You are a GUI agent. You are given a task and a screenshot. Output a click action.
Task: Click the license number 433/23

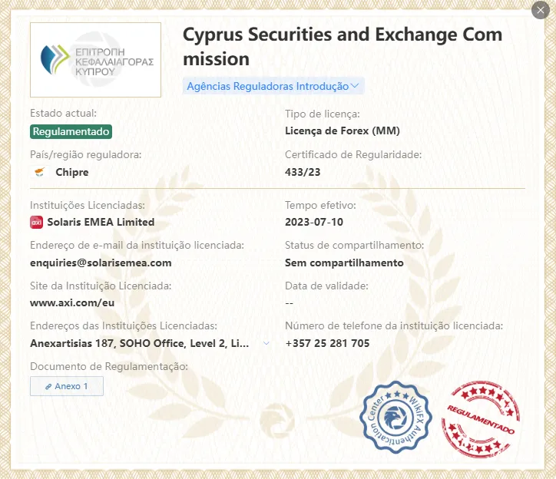pos(303,172)
